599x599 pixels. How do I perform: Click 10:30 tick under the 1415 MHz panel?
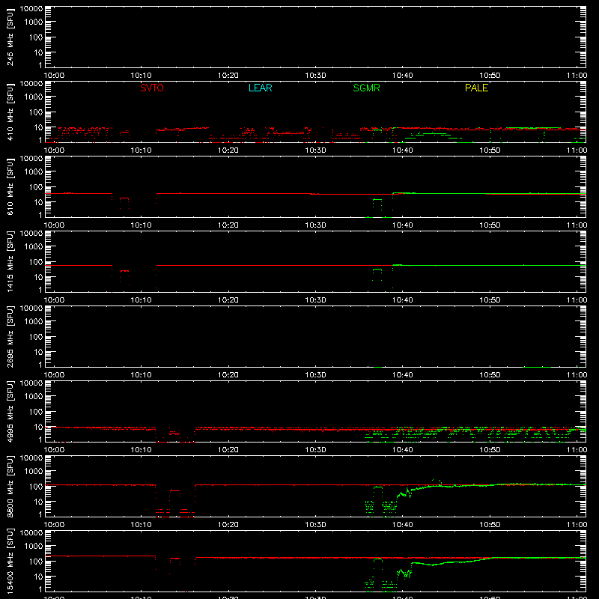coord(315,300)
